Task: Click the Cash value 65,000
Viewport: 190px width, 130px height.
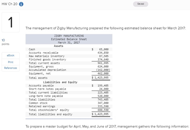Action: 104,49
